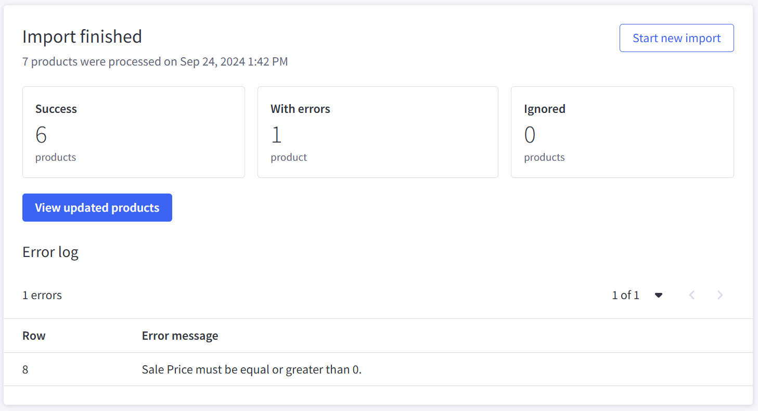Viewport: 758px width, 411px height.
Task: Select the With errors summary card
Action: pyautogui.click(x=378, y=132)
